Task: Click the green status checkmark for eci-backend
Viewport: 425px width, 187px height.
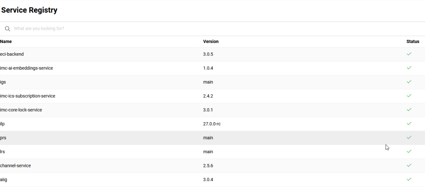Action: [x=409, y=54]
